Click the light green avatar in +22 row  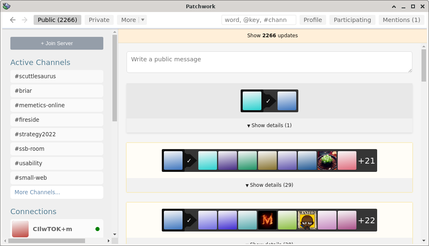(287, 220)
